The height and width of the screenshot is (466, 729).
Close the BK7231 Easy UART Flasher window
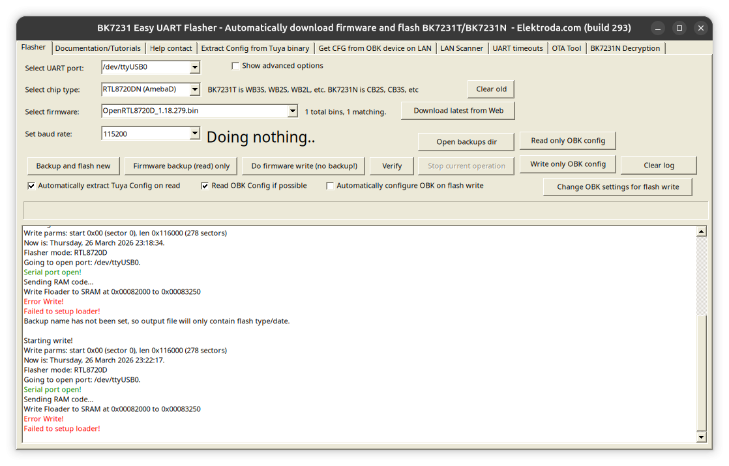(701, 28)
